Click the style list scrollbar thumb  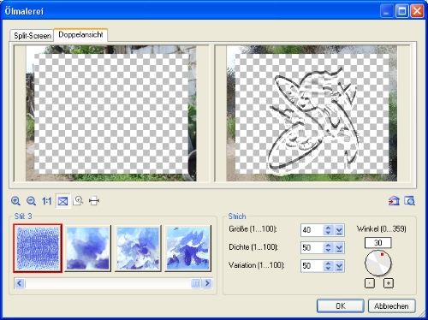tap(196, 283)
